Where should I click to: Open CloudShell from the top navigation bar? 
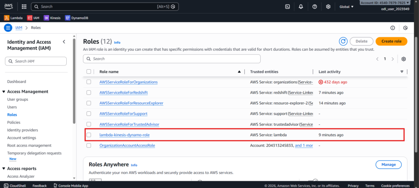pyautogui.click(x=288, y=7)
